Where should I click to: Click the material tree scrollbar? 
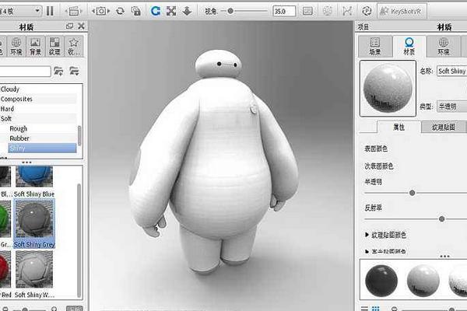tap(79, 135)
